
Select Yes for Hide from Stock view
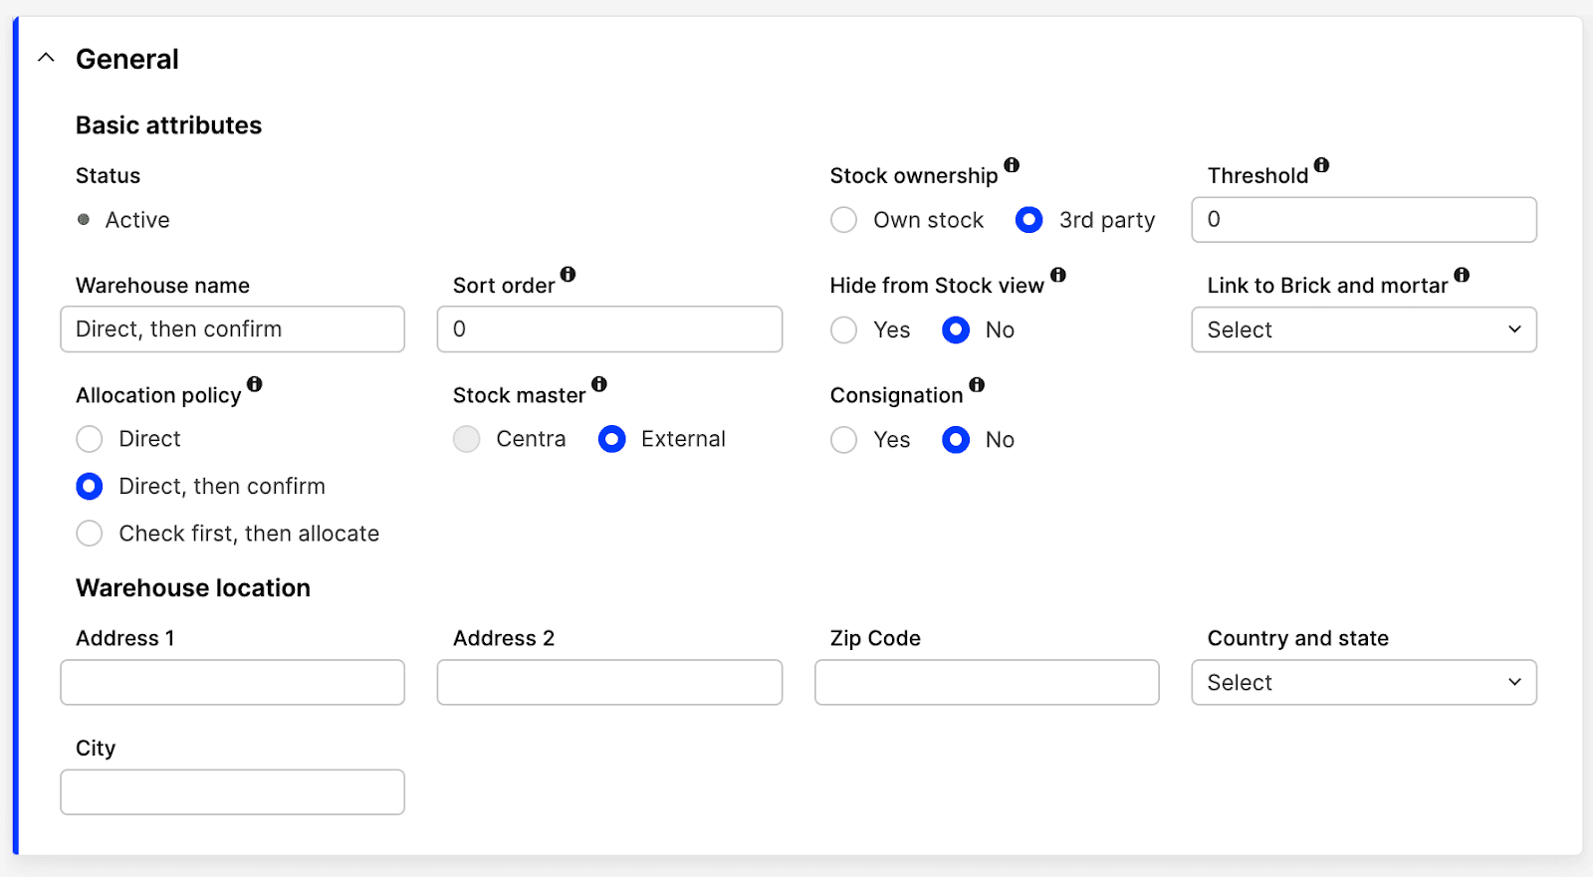(x=844, y=329)
